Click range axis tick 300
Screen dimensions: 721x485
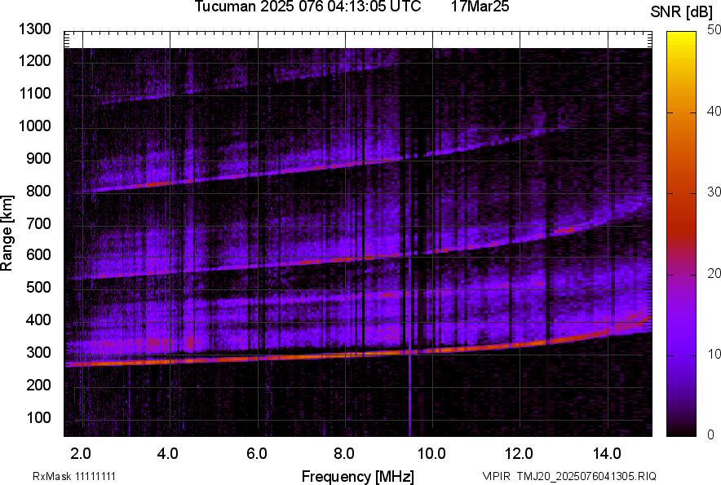tap(38, 353)
